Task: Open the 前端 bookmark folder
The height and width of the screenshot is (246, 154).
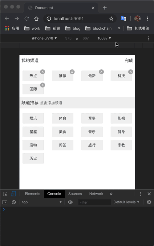Action: click(x=53, y=28)
